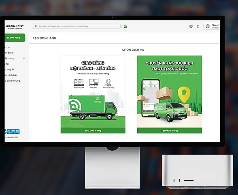The width and height of the screenshot is (238, 195).
Task: Click the cargo box icon
Action: pos(93,82)
